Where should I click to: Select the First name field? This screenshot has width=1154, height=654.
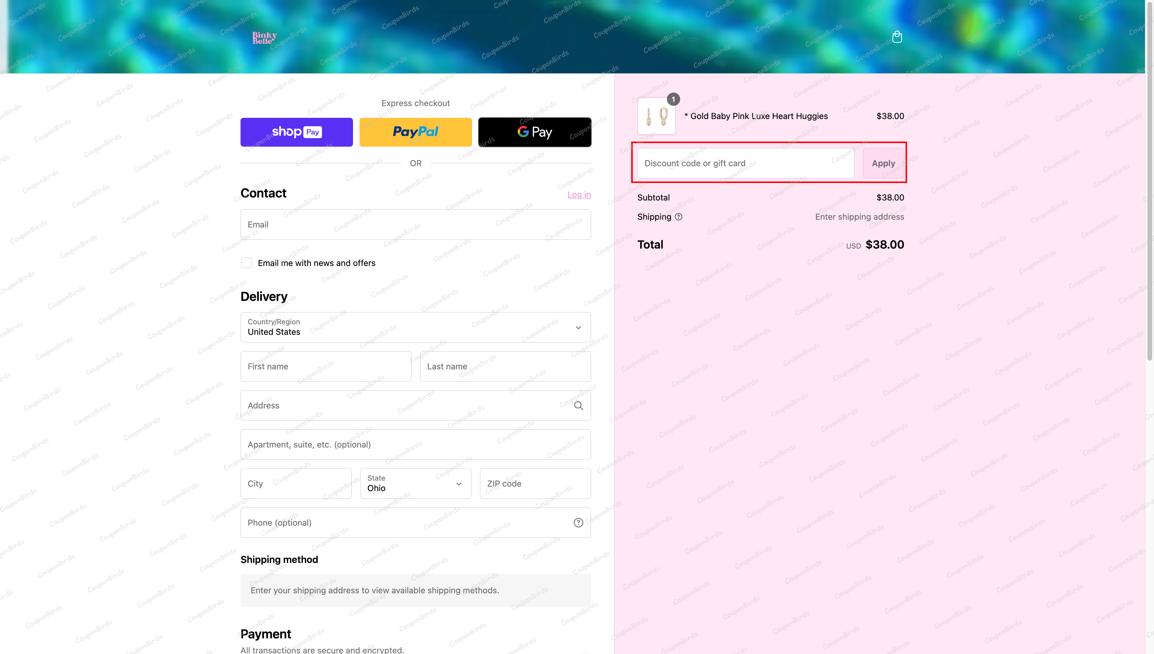[326, 367]
